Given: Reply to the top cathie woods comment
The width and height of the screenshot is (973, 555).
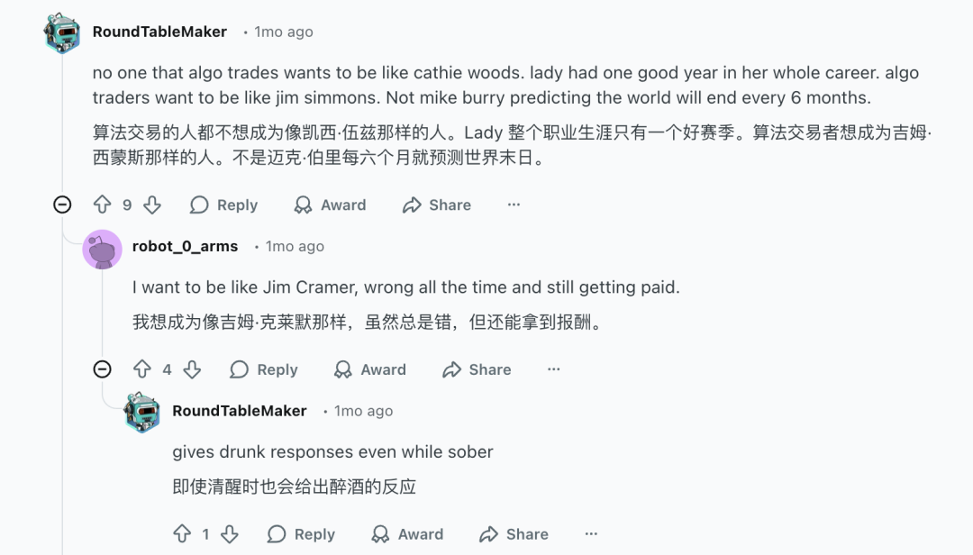Looking at the screenshot, I should click(224, 205).
